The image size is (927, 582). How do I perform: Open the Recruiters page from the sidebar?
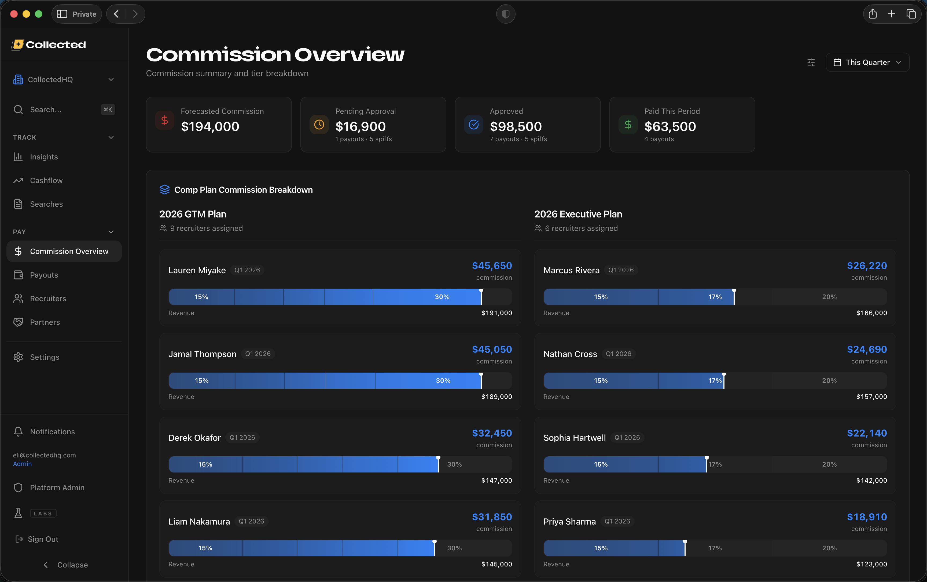coord(48,299)
